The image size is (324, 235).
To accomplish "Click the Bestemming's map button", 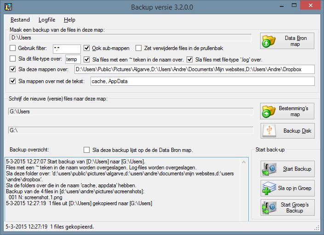I will coord(287,111).
